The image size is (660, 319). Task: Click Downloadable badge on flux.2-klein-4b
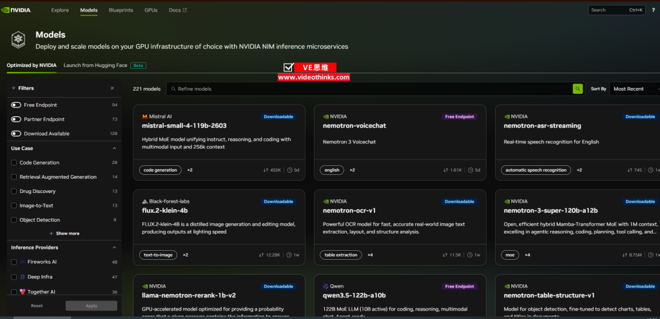point(278,201)
